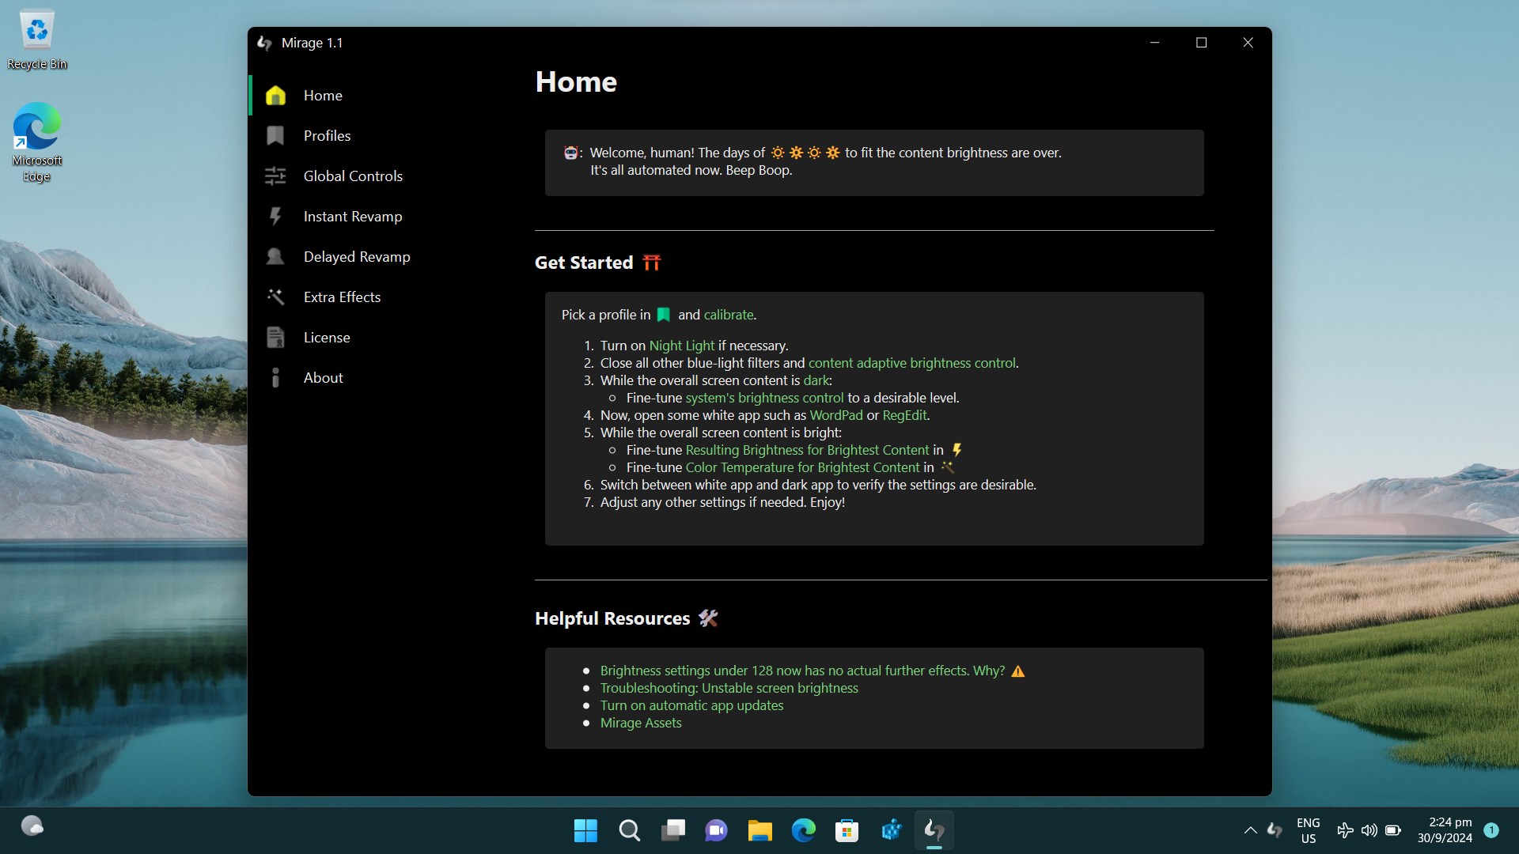This screenshot has height=854, width=1519.
Task: Click the Instant Revamp lightning icon
Action: (x=275, y=217)
